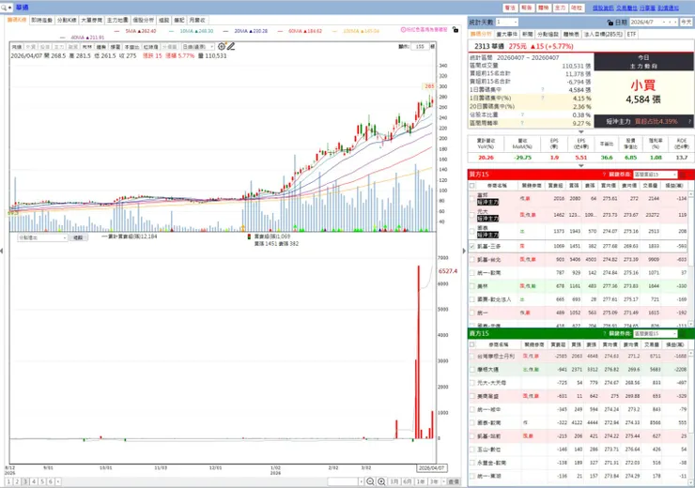Click the chart settings gear icon
The width and height of the screenshot is (695, 488).
point(222,46)
